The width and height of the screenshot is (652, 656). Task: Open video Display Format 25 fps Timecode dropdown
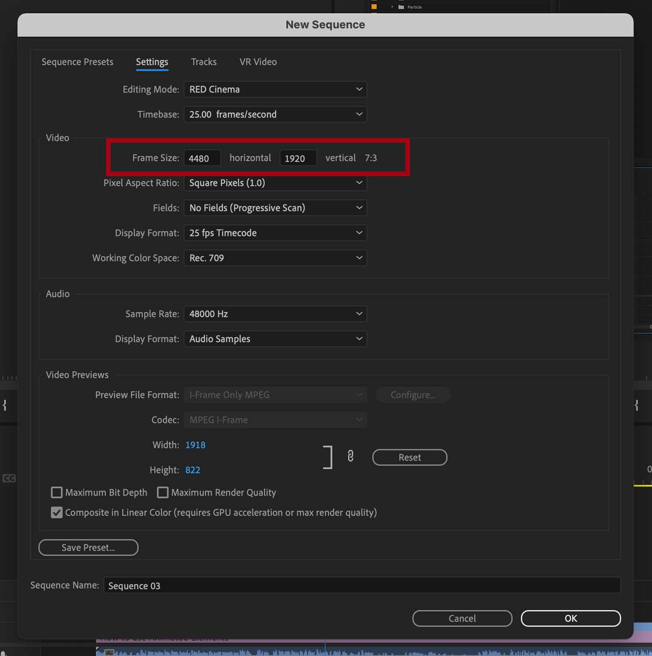[x=275, y=233]
